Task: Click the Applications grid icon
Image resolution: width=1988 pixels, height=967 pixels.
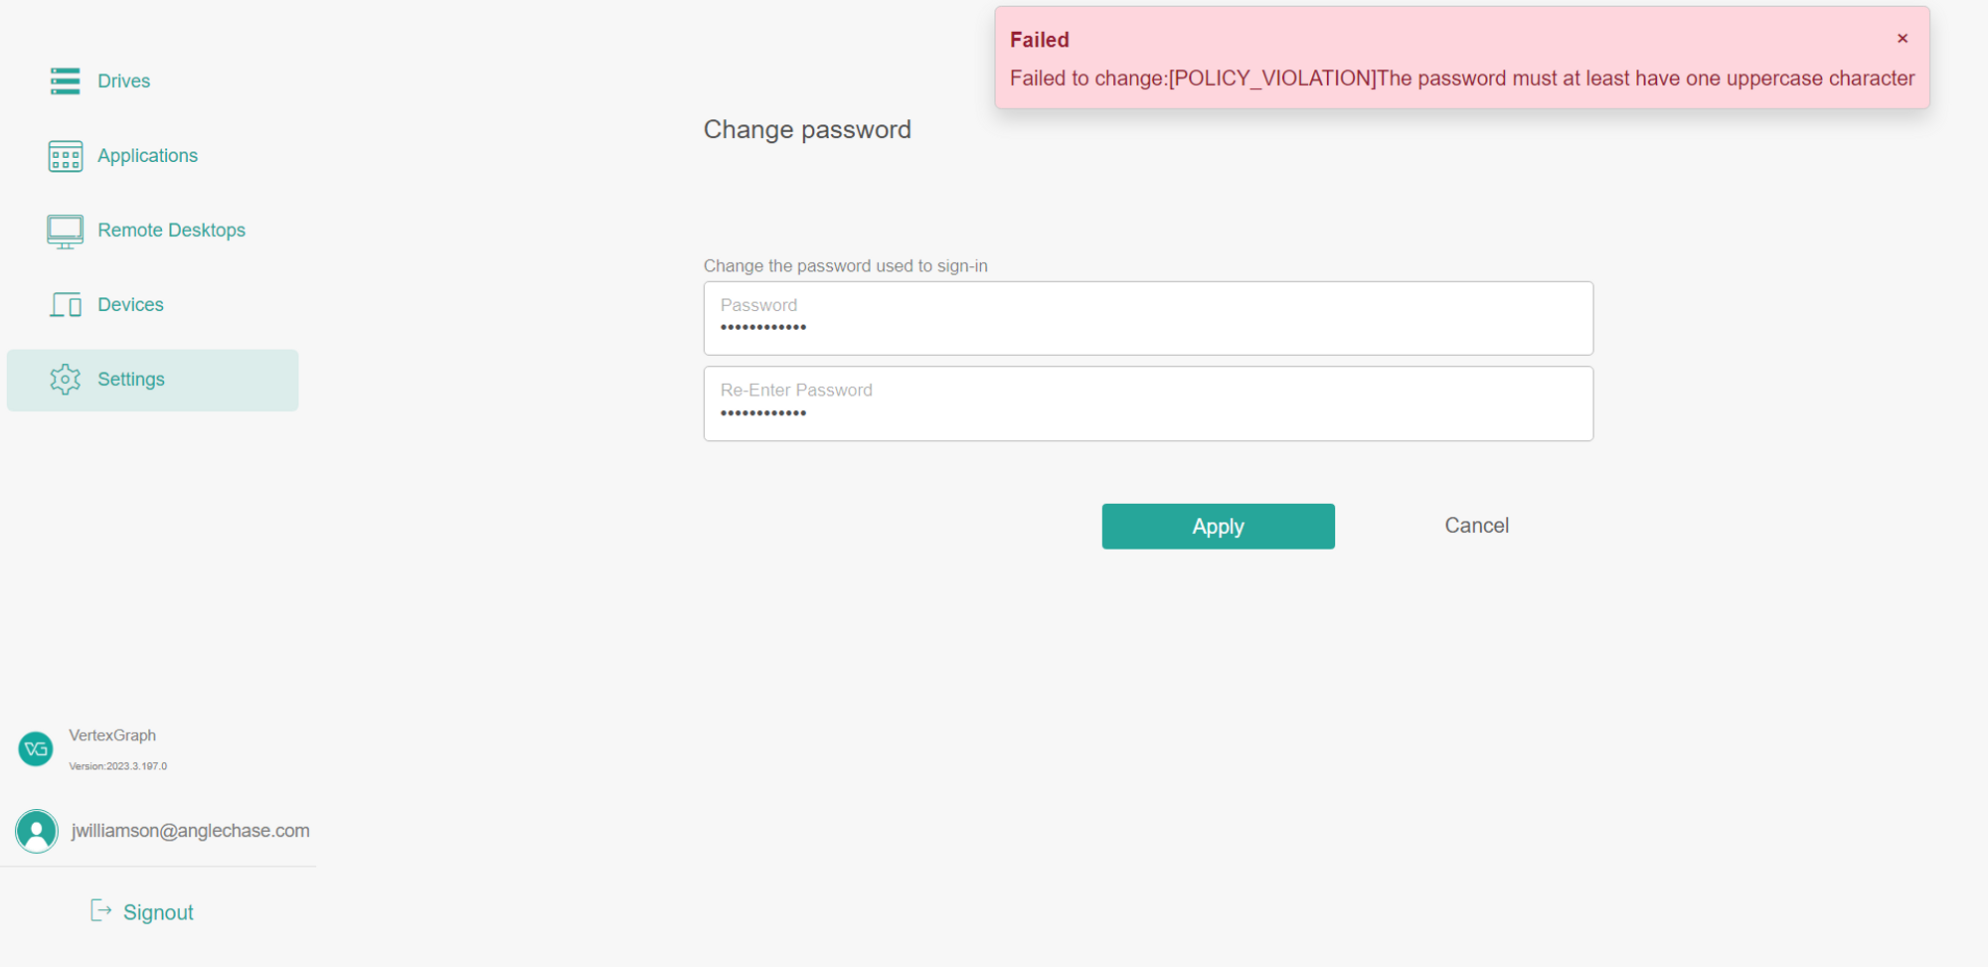Action: pos(66,156)
